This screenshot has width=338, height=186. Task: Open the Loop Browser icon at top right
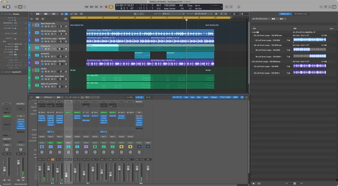[x=330, y=7]
